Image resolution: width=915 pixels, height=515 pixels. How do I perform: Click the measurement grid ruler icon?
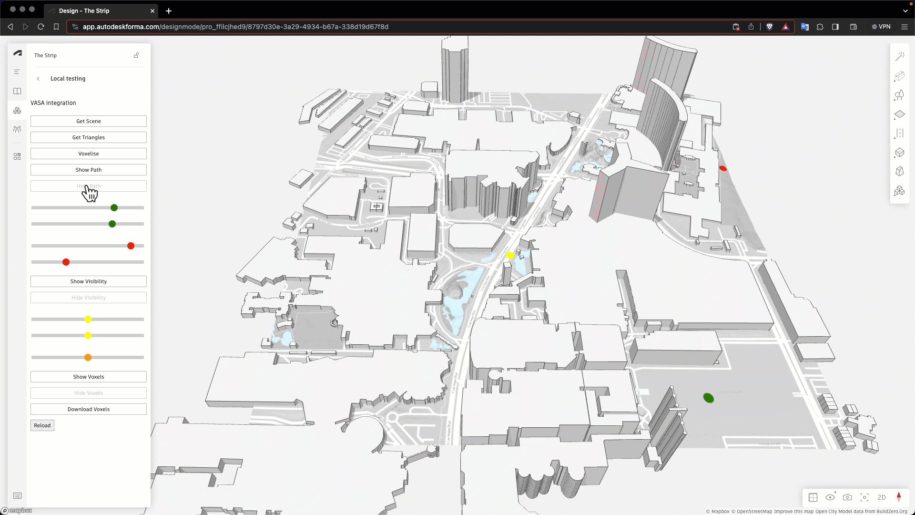[x=813, y=497]
